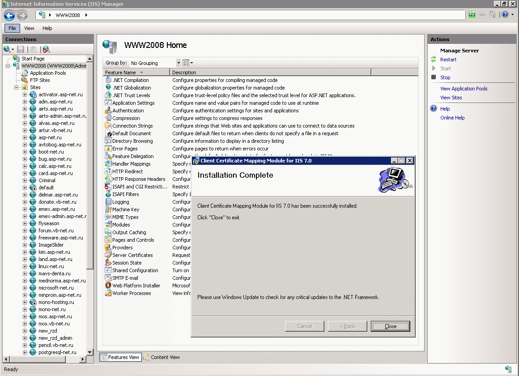Select the Start Page tree item

33,59
